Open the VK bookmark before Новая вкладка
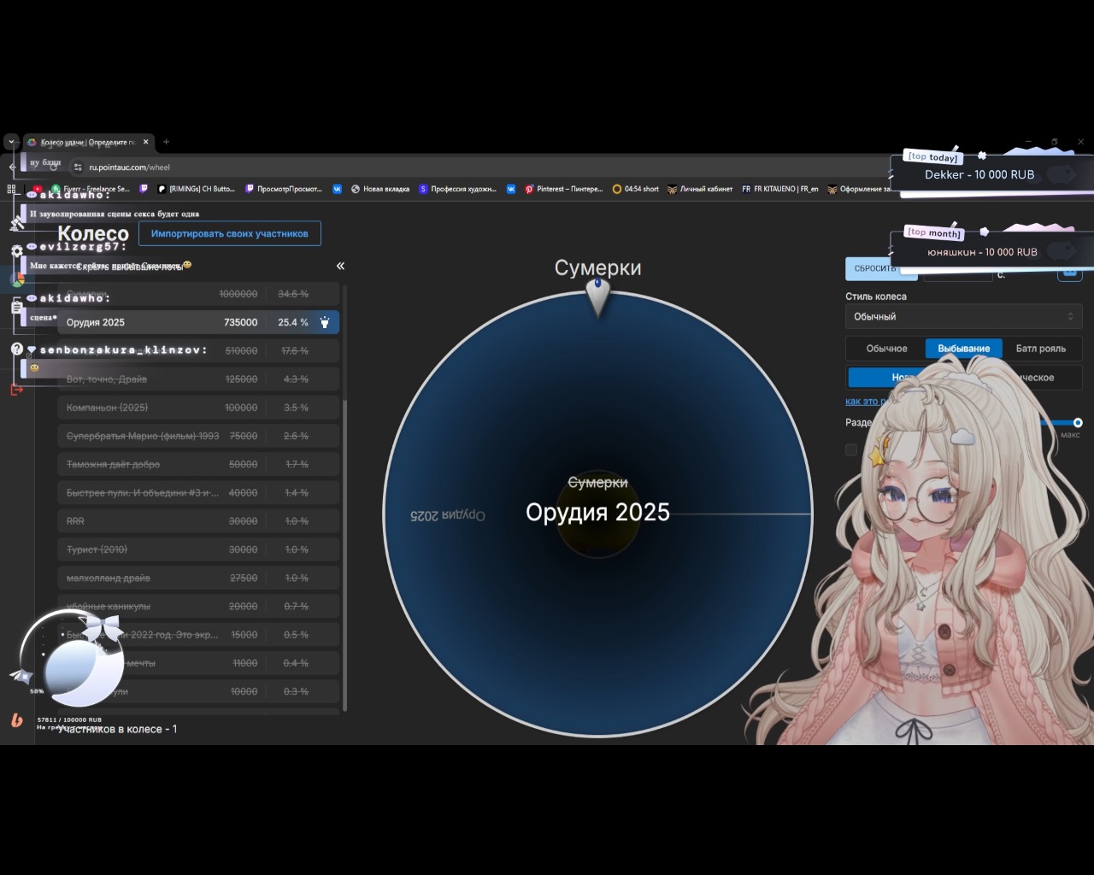1094x875 pixels. pos(337,189)
